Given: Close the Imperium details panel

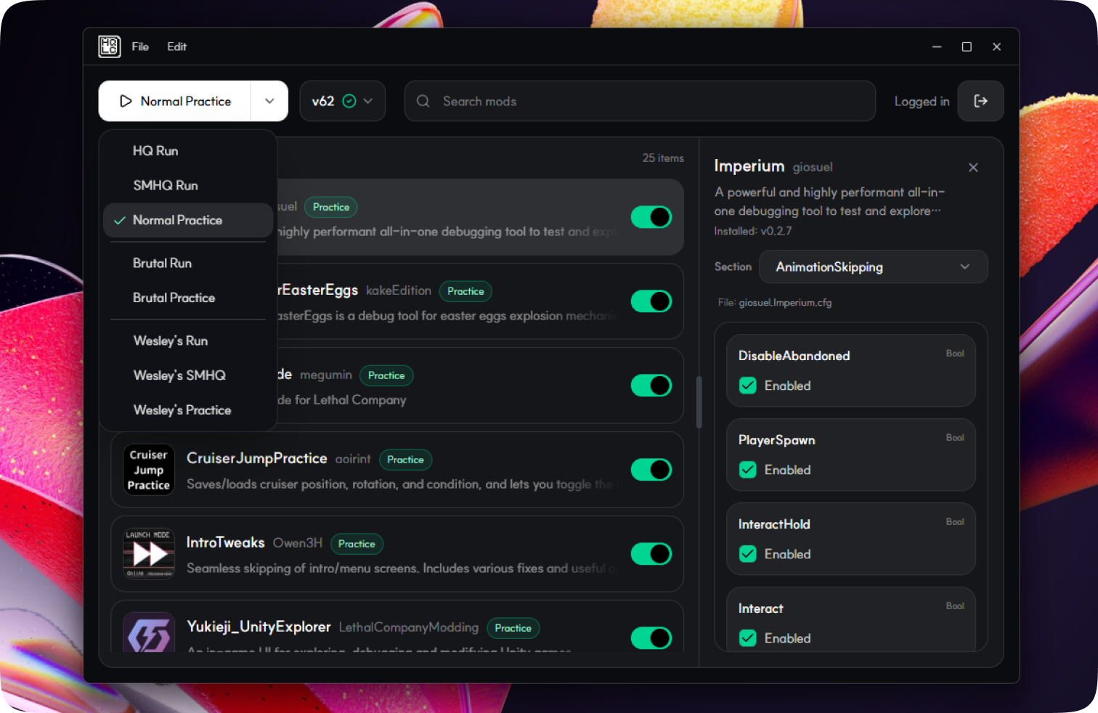Looking at the screenshot, I should 973,168.
